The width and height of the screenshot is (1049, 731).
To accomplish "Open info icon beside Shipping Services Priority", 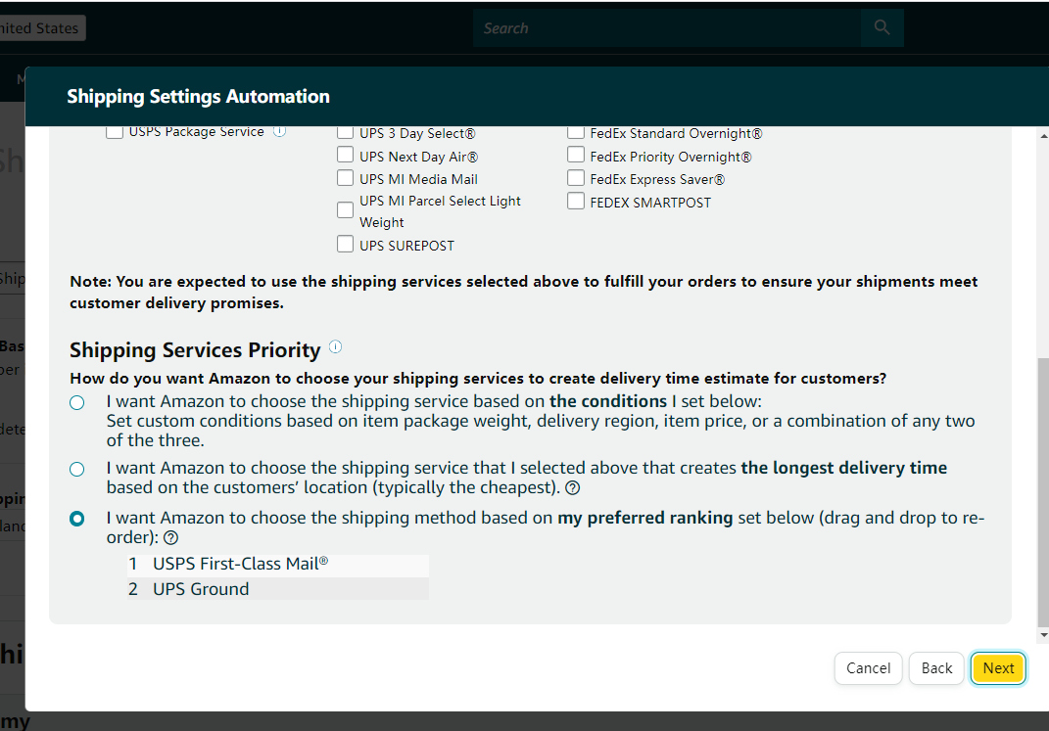I will (x=335, y=346).
